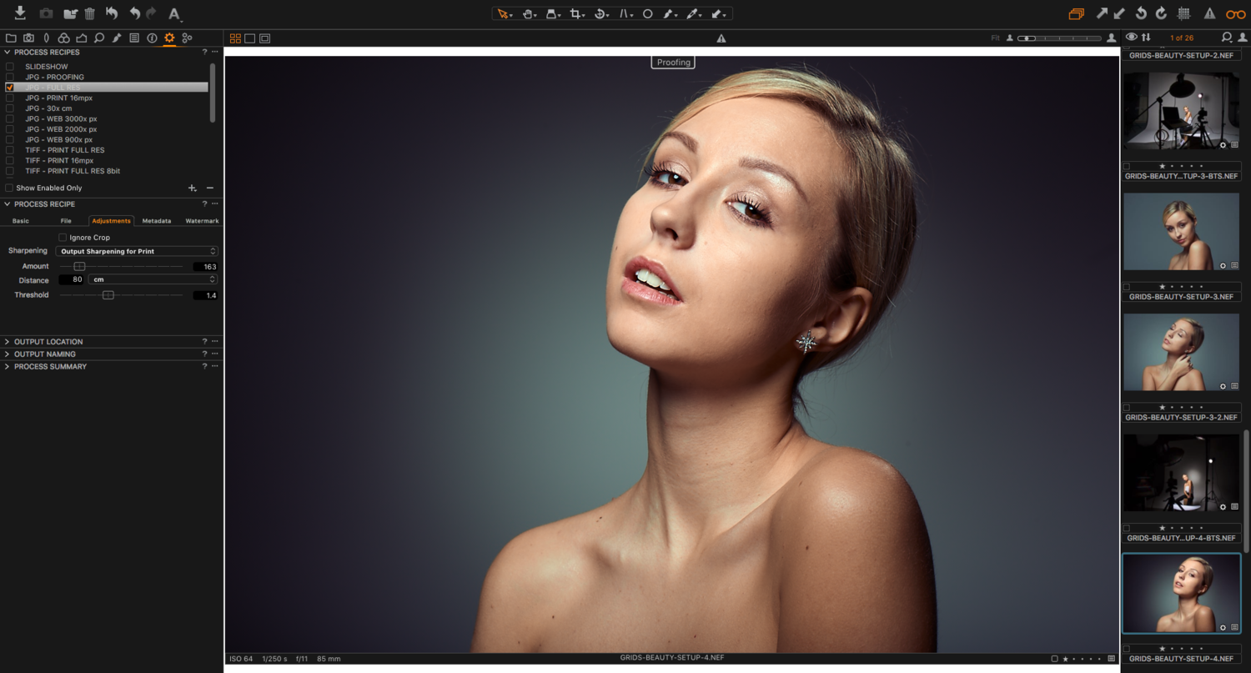The image size is (1251, 673).
Task: Adjust the viewer zoom slider
Action: pyautogui.click(x=1059, y=38)
